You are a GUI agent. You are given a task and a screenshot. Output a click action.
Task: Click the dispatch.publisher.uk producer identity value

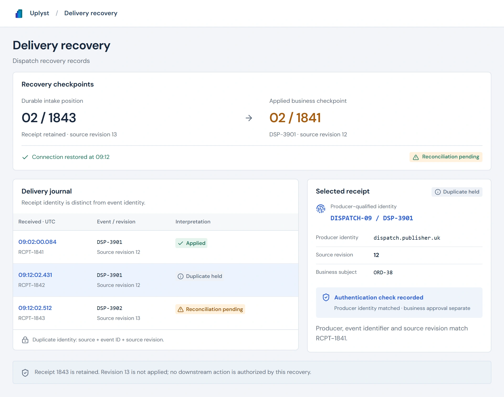click(407, 238)
